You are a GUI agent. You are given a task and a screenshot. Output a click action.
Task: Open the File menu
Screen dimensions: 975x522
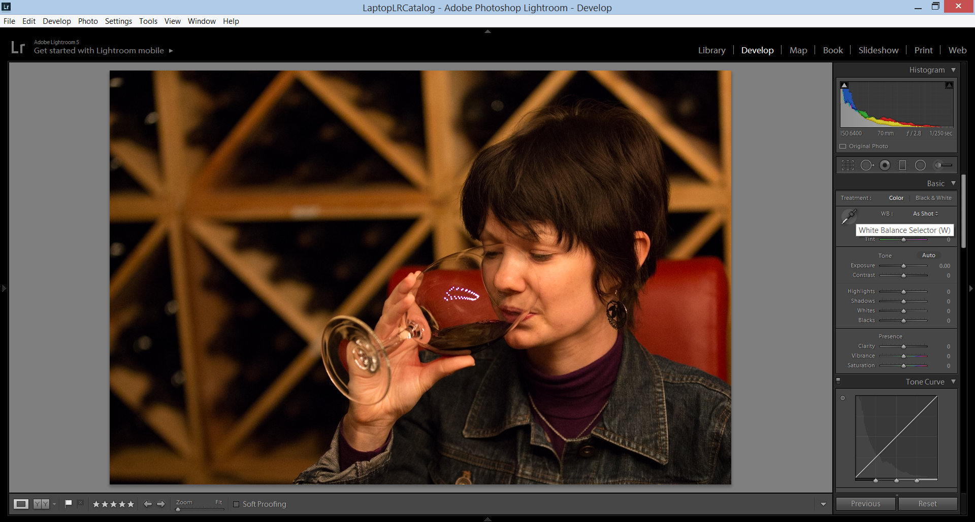[9, 21]
